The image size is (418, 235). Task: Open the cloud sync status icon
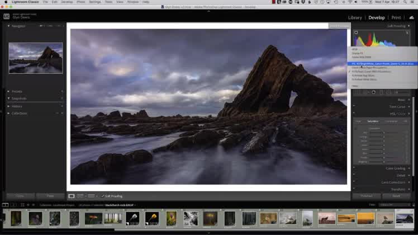(x=412, y=18)
